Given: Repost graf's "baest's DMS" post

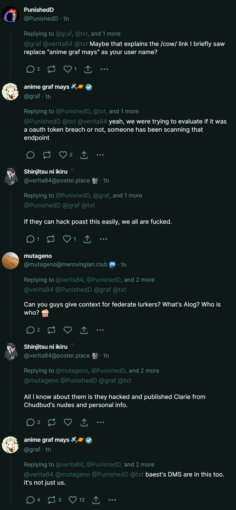Looking at the screenshot, I should (x=51, y=500).
